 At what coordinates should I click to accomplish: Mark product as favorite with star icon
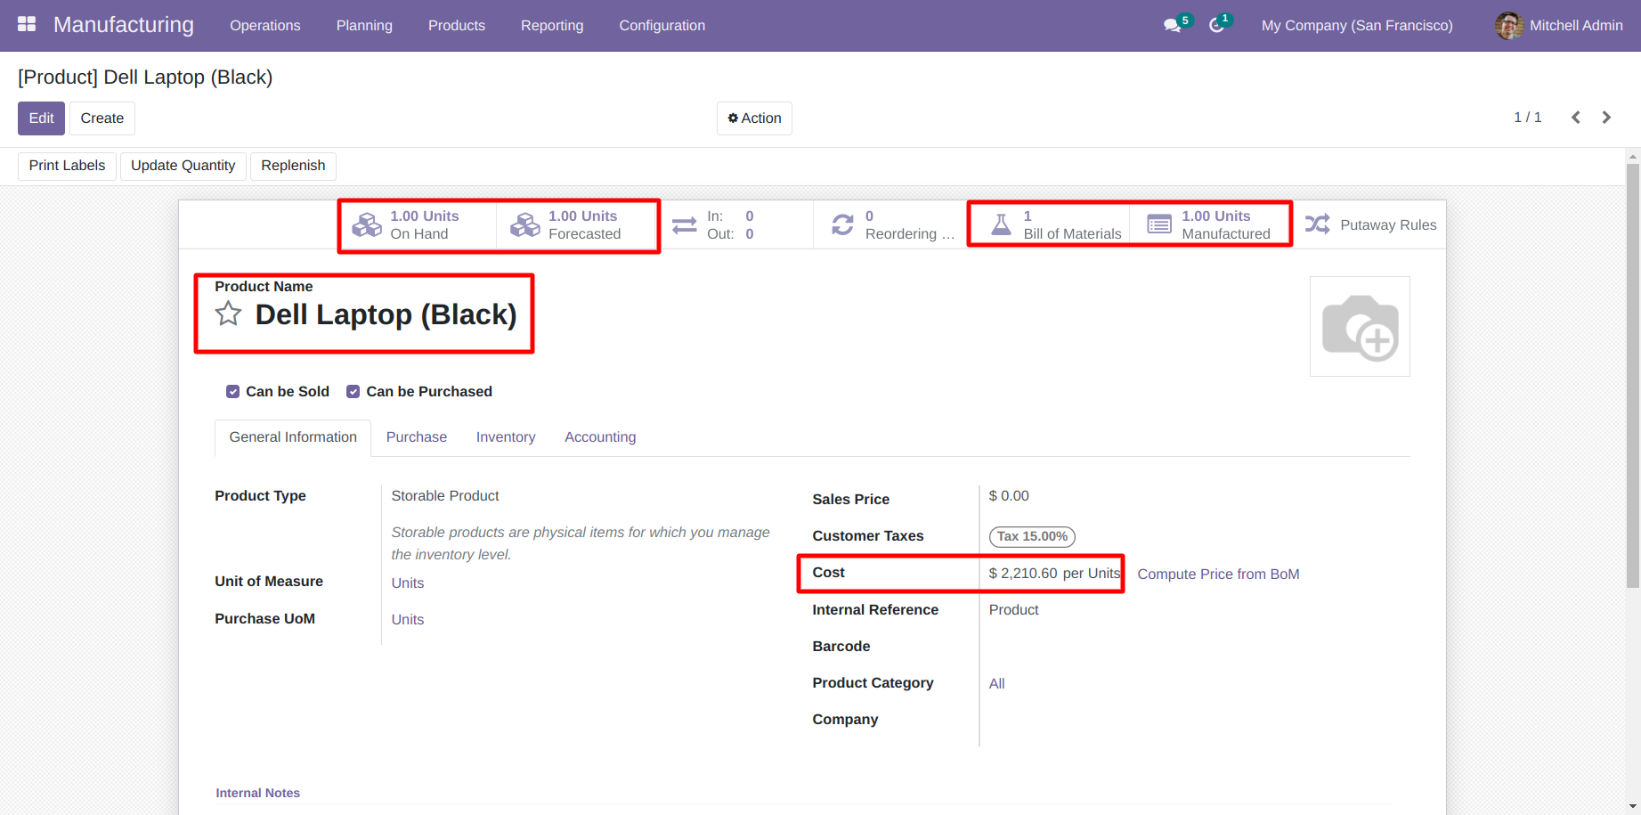click(228, 314)
